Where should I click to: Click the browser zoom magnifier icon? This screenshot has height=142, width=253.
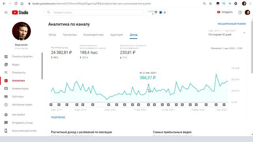click(x=204, y=4)
